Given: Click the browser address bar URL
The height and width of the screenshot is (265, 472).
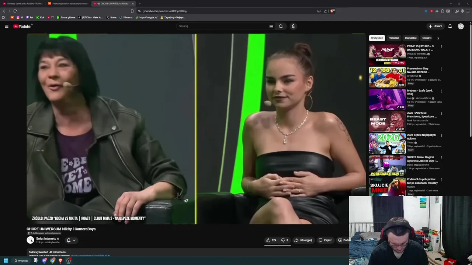Looking at the screenshot, I should [x=165, y=11].
